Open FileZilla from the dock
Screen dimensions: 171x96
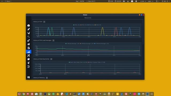pos(126,94)
